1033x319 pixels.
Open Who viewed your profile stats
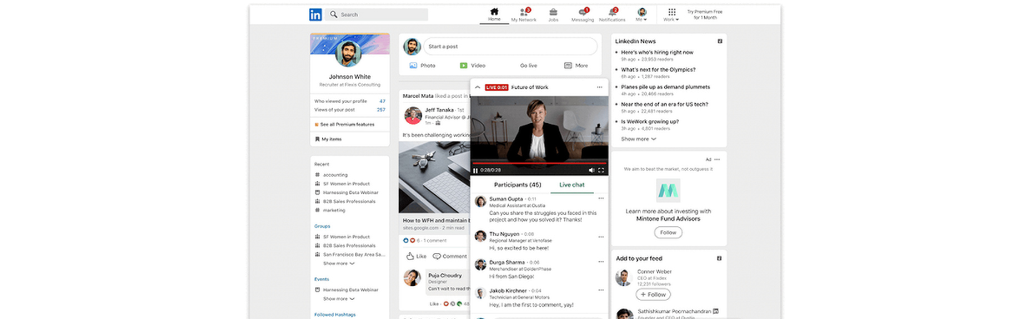pos(350,101)
